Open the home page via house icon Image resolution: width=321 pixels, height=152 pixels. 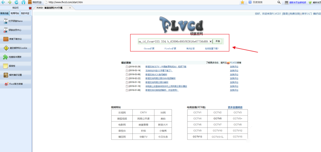click(x=23, y=2)
